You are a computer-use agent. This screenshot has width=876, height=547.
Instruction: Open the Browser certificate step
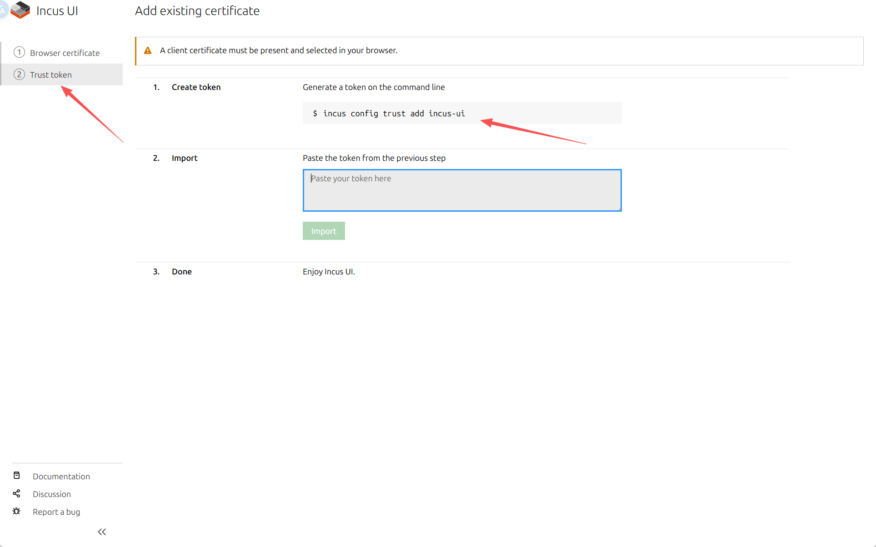coord(62,53)
